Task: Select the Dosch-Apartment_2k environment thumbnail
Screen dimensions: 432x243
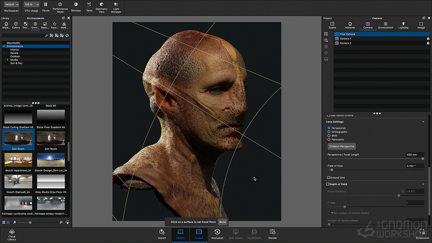Action: click(x=18, y=160)
